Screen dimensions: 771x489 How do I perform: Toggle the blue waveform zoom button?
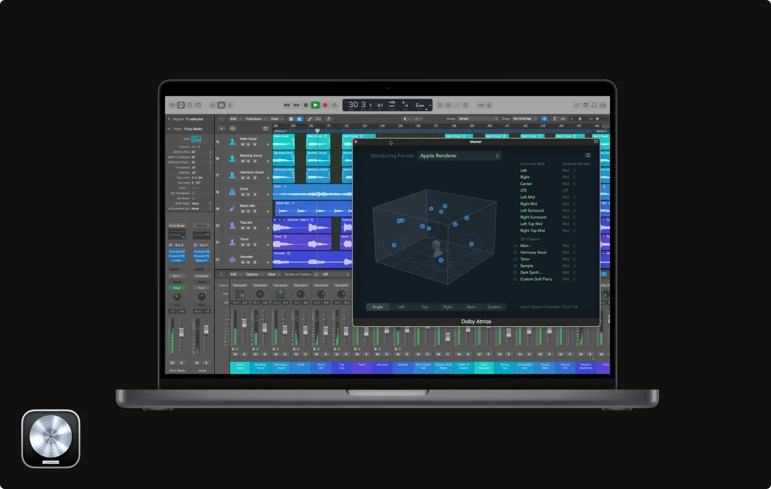(544, 119)
